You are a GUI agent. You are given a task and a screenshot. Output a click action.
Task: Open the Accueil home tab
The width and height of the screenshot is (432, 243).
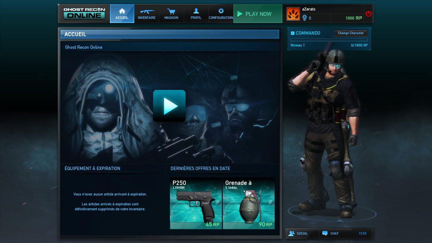(x=122, y=14)
